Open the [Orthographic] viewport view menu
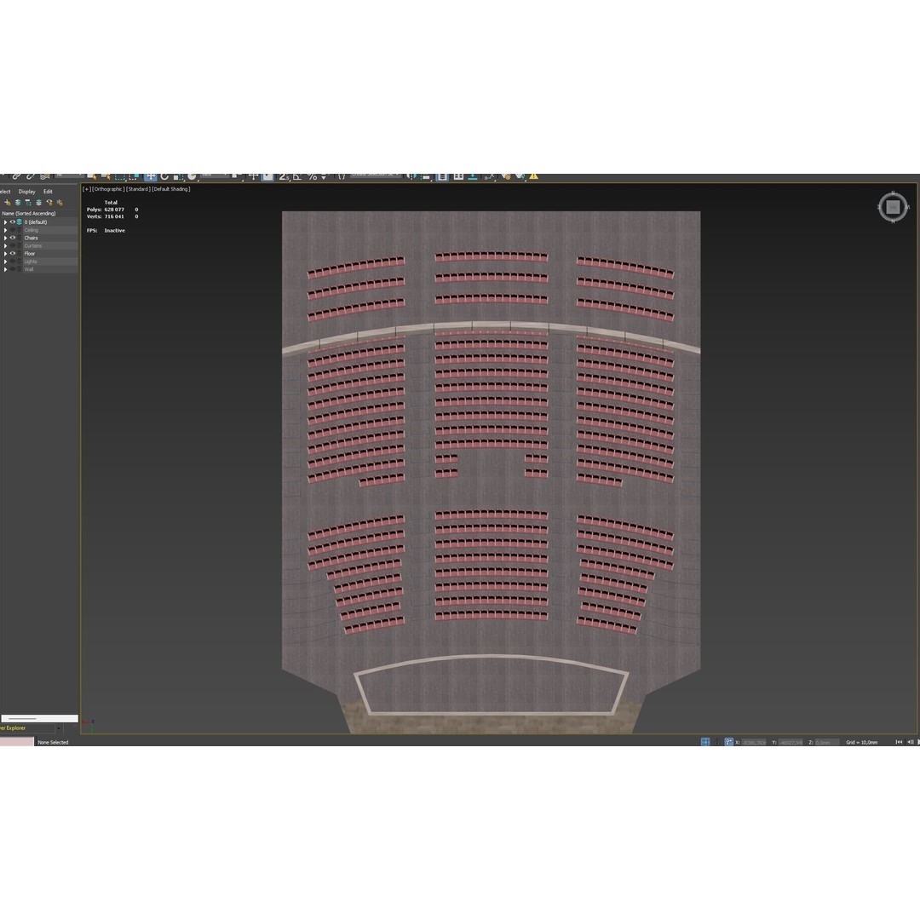The width and height of the screenshot is (920, 920). [108, 189]
